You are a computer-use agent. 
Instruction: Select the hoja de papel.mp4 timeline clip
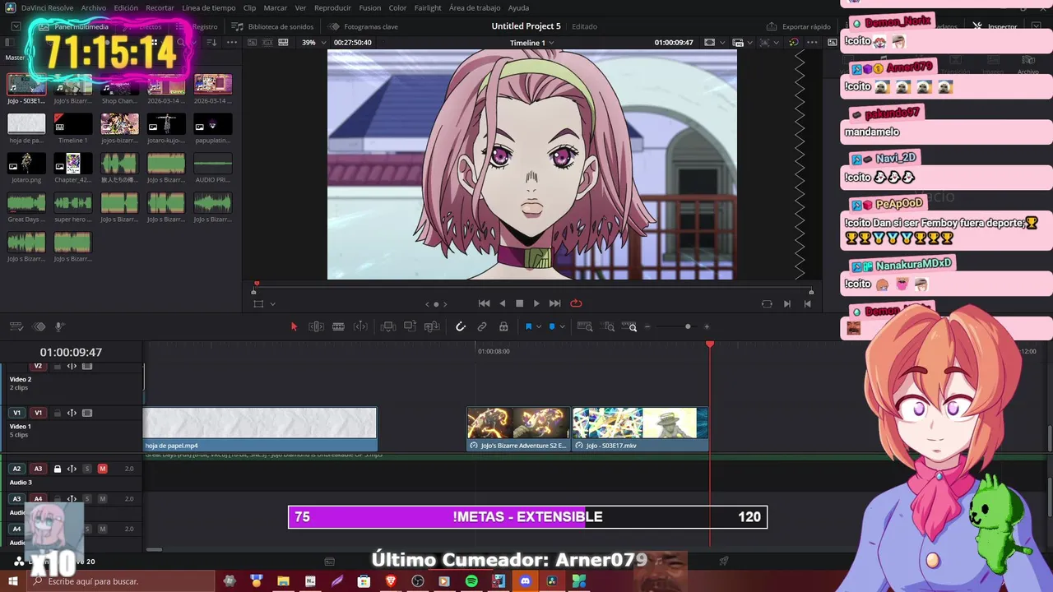(x=260, y=429)
